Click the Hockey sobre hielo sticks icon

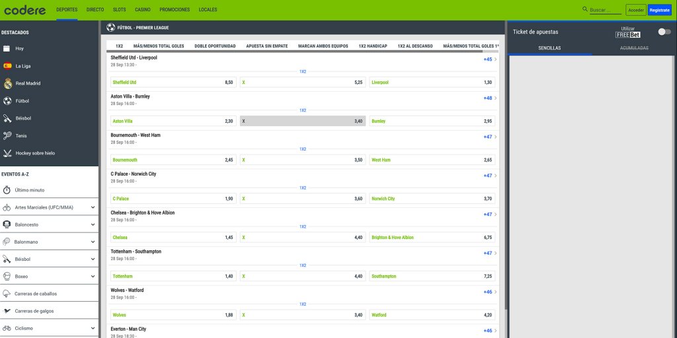(7, 153)
